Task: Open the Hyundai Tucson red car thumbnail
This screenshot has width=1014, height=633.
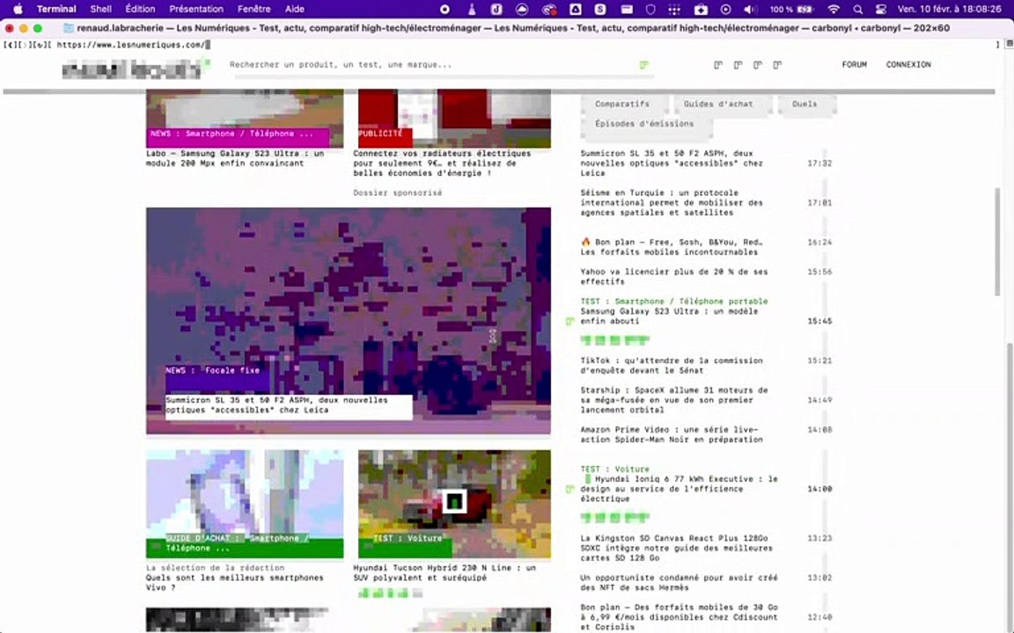Action: click(x=454, y=504)
